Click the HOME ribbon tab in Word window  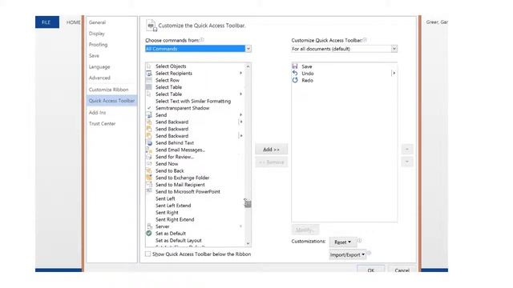(73, 22)
